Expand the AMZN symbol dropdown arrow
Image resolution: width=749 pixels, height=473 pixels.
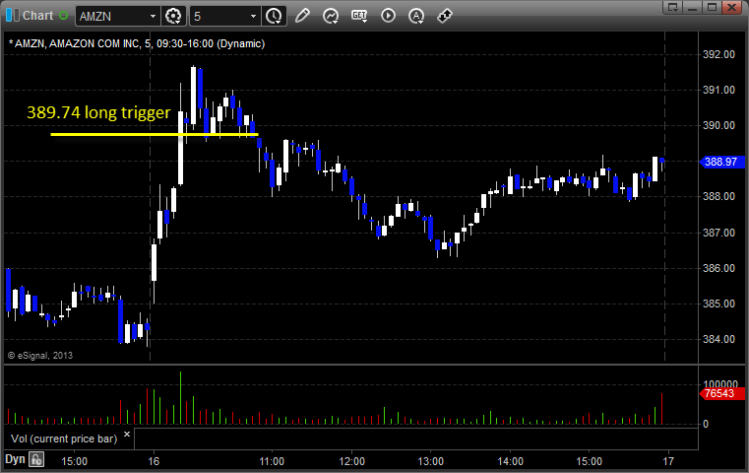[x=153, y=17]
